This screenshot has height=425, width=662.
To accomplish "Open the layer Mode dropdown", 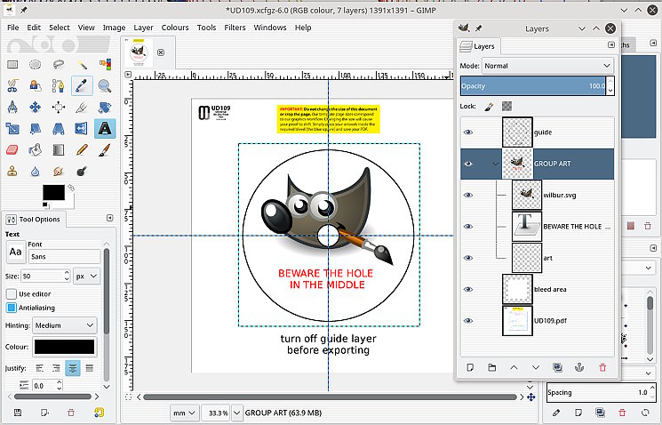I will (547, 66).
